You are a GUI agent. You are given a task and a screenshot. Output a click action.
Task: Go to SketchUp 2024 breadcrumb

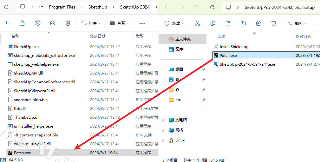coord(135,7)
